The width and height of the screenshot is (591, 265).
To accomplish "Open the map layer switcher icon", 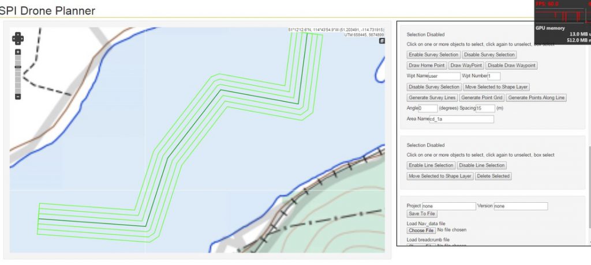I will coord(381,41).
